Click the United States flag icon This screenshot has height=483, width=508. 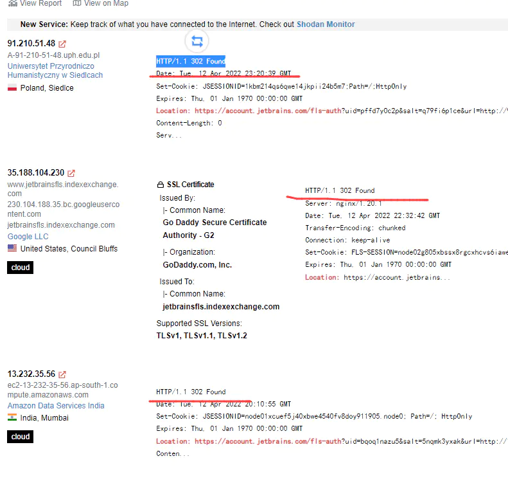tap(12, 248)
